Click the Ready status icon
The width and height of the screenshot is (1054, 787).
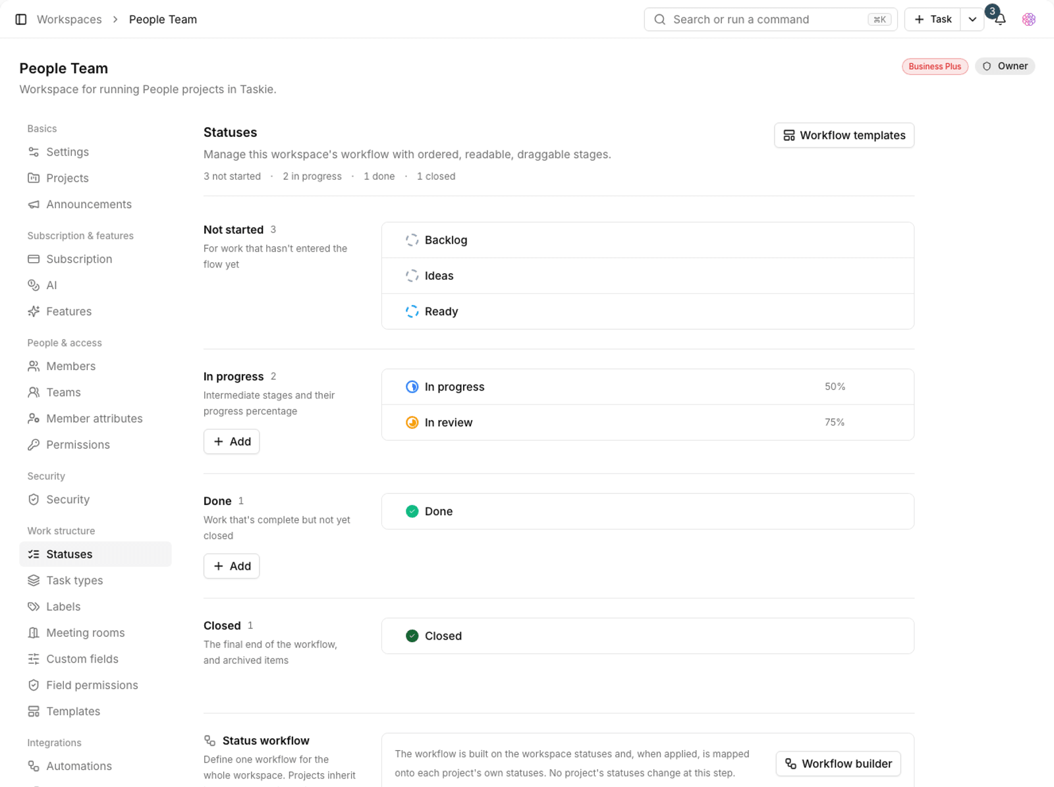412,312
